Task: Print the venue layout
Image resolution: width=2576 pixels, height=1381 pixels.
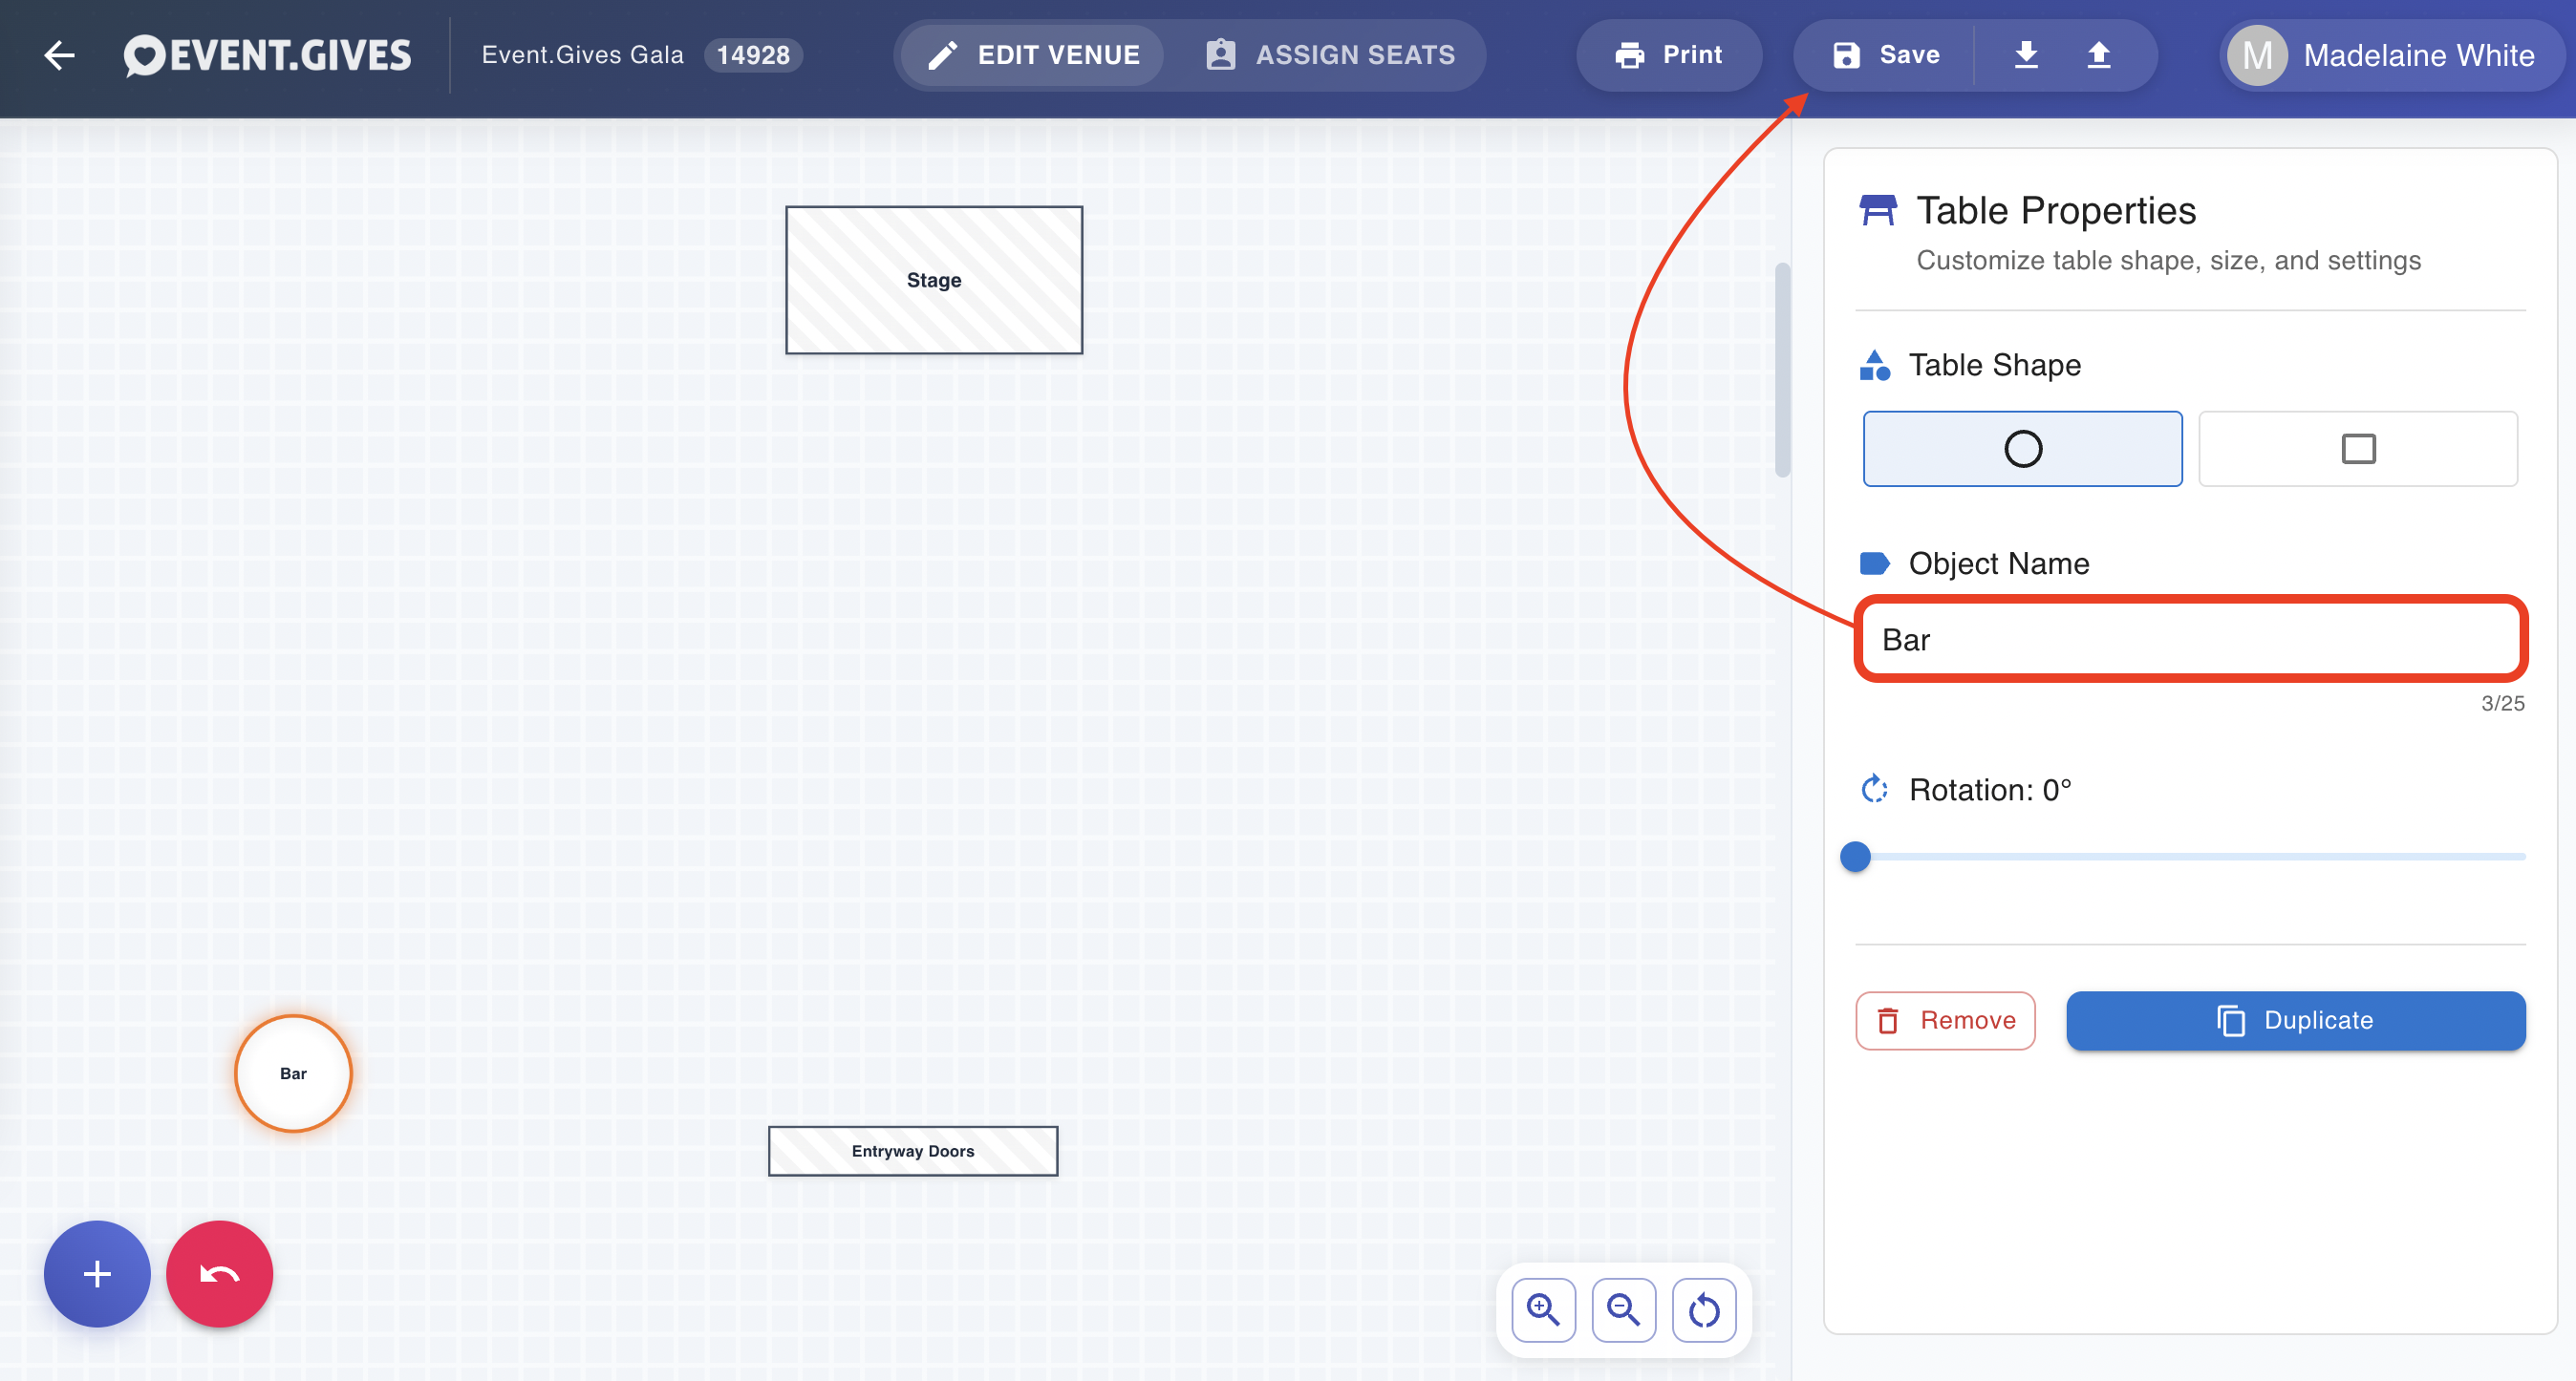Action: click(x=1668, y=55)
